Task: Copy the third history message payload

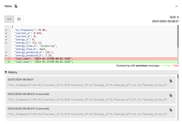Action: 171,110
